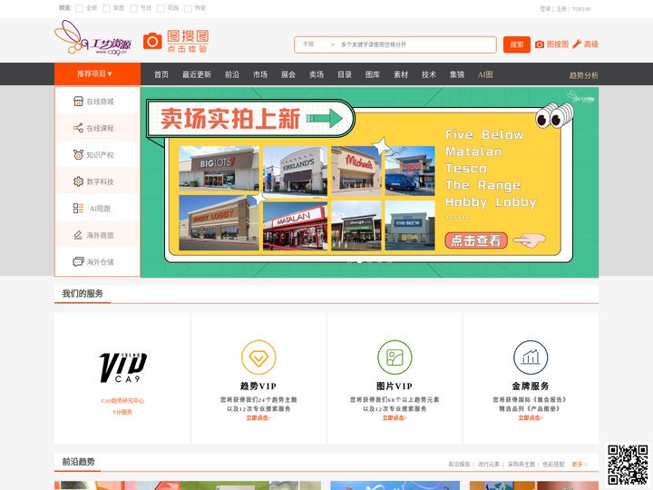653x490 pixels.
Task: Click the TOP100 link
Action: click(x=581, y=9)
